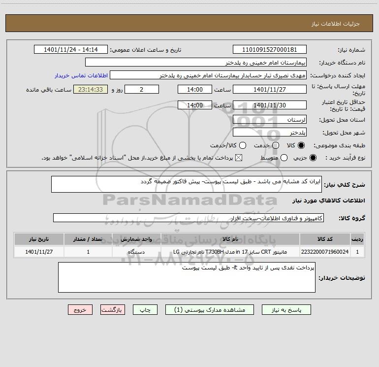Screen dimensions: 379x367
Task: Click the remaining time 23:14:33 field
Action: (x=91, y=89)
